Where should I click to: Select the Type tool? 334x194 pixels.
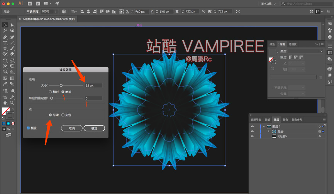click(5, 43)
